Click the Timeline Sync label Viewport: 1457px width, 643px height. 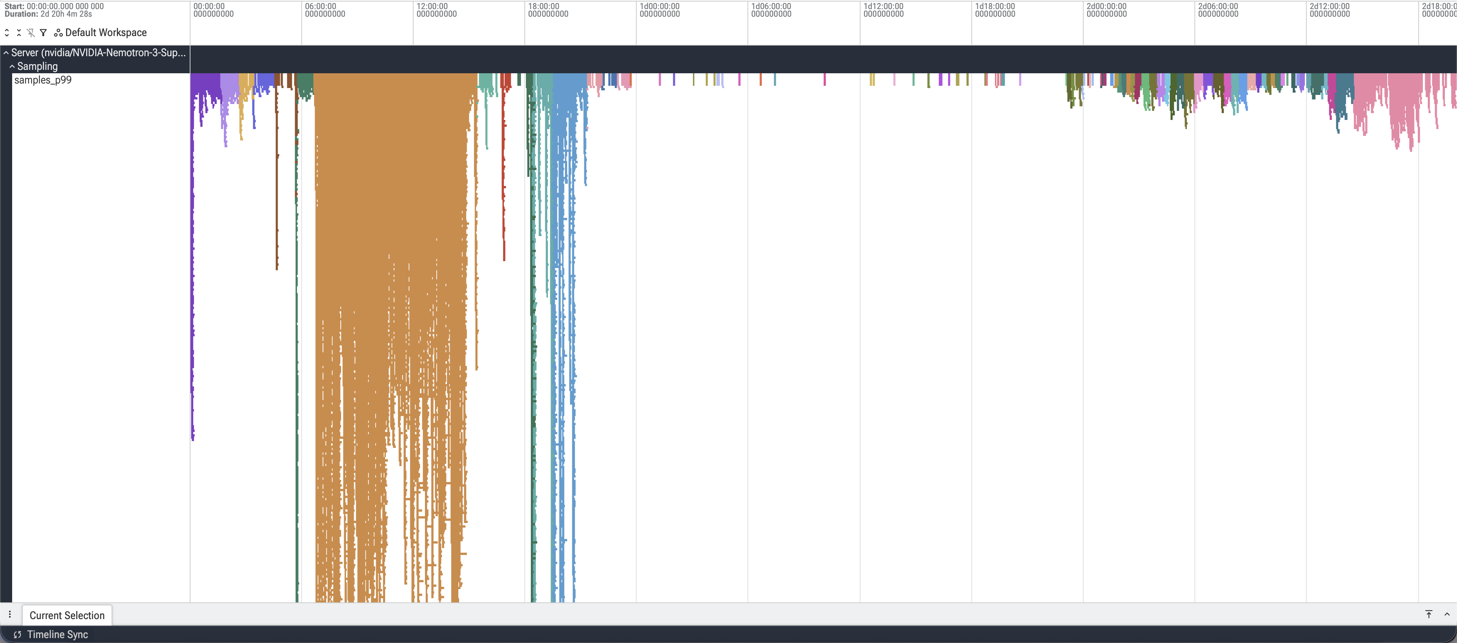pyautogui.click(x=58, y=635)
